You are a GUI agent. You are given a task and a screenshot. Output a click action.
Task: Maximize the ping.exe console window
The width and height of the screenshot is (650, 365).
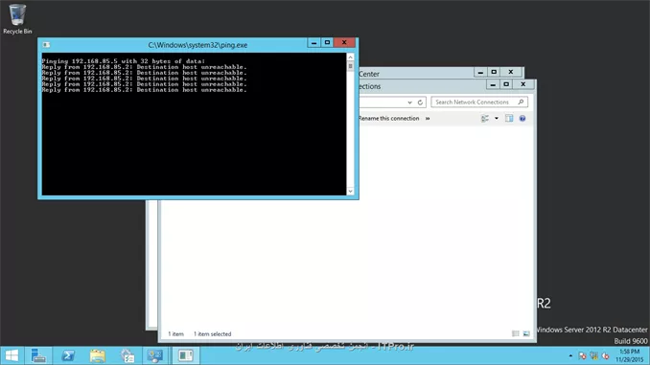tap(327, 43)
